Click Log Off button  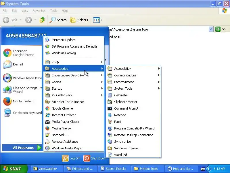pos(71,158)
